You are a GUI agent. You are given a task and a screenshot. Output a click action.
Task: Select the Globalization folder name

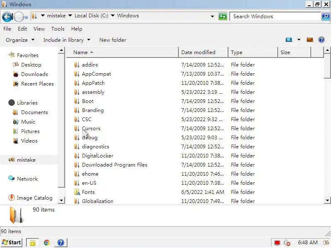pos(98,201)
